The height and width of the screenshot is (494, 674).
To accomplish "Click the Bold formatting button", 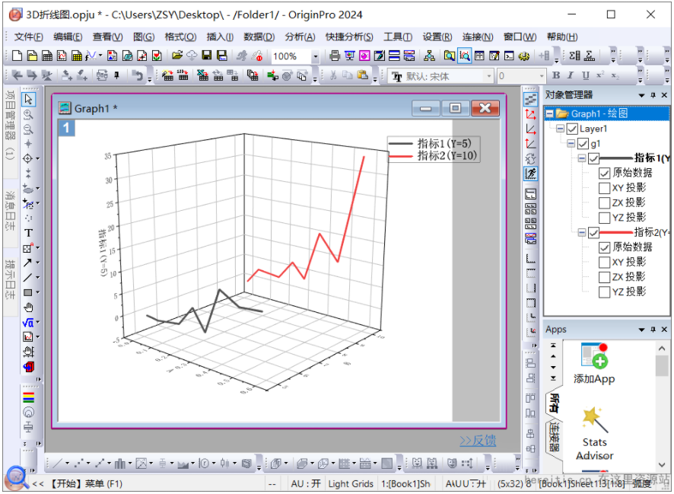I will tap(556, 75).
